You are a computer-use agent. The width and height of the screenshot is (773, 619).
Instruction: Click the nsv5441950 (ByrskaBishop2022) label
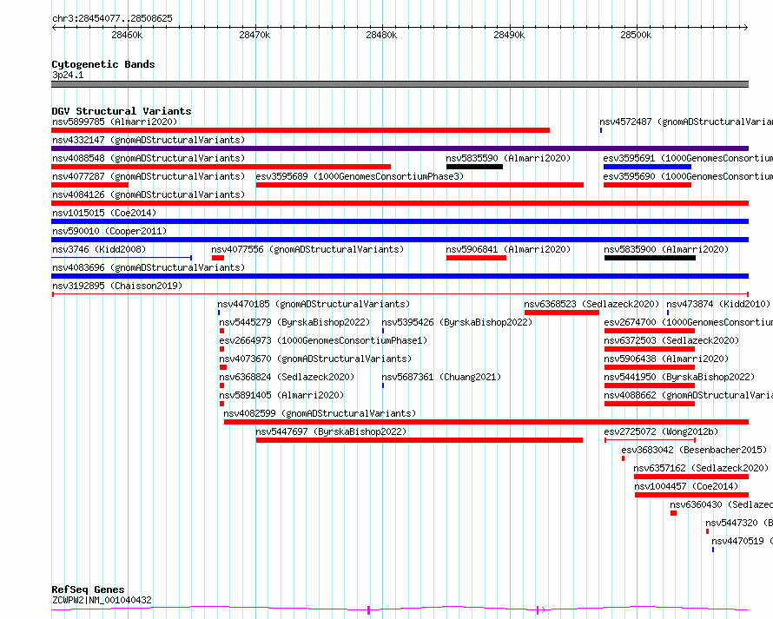[x=679, y=377]
